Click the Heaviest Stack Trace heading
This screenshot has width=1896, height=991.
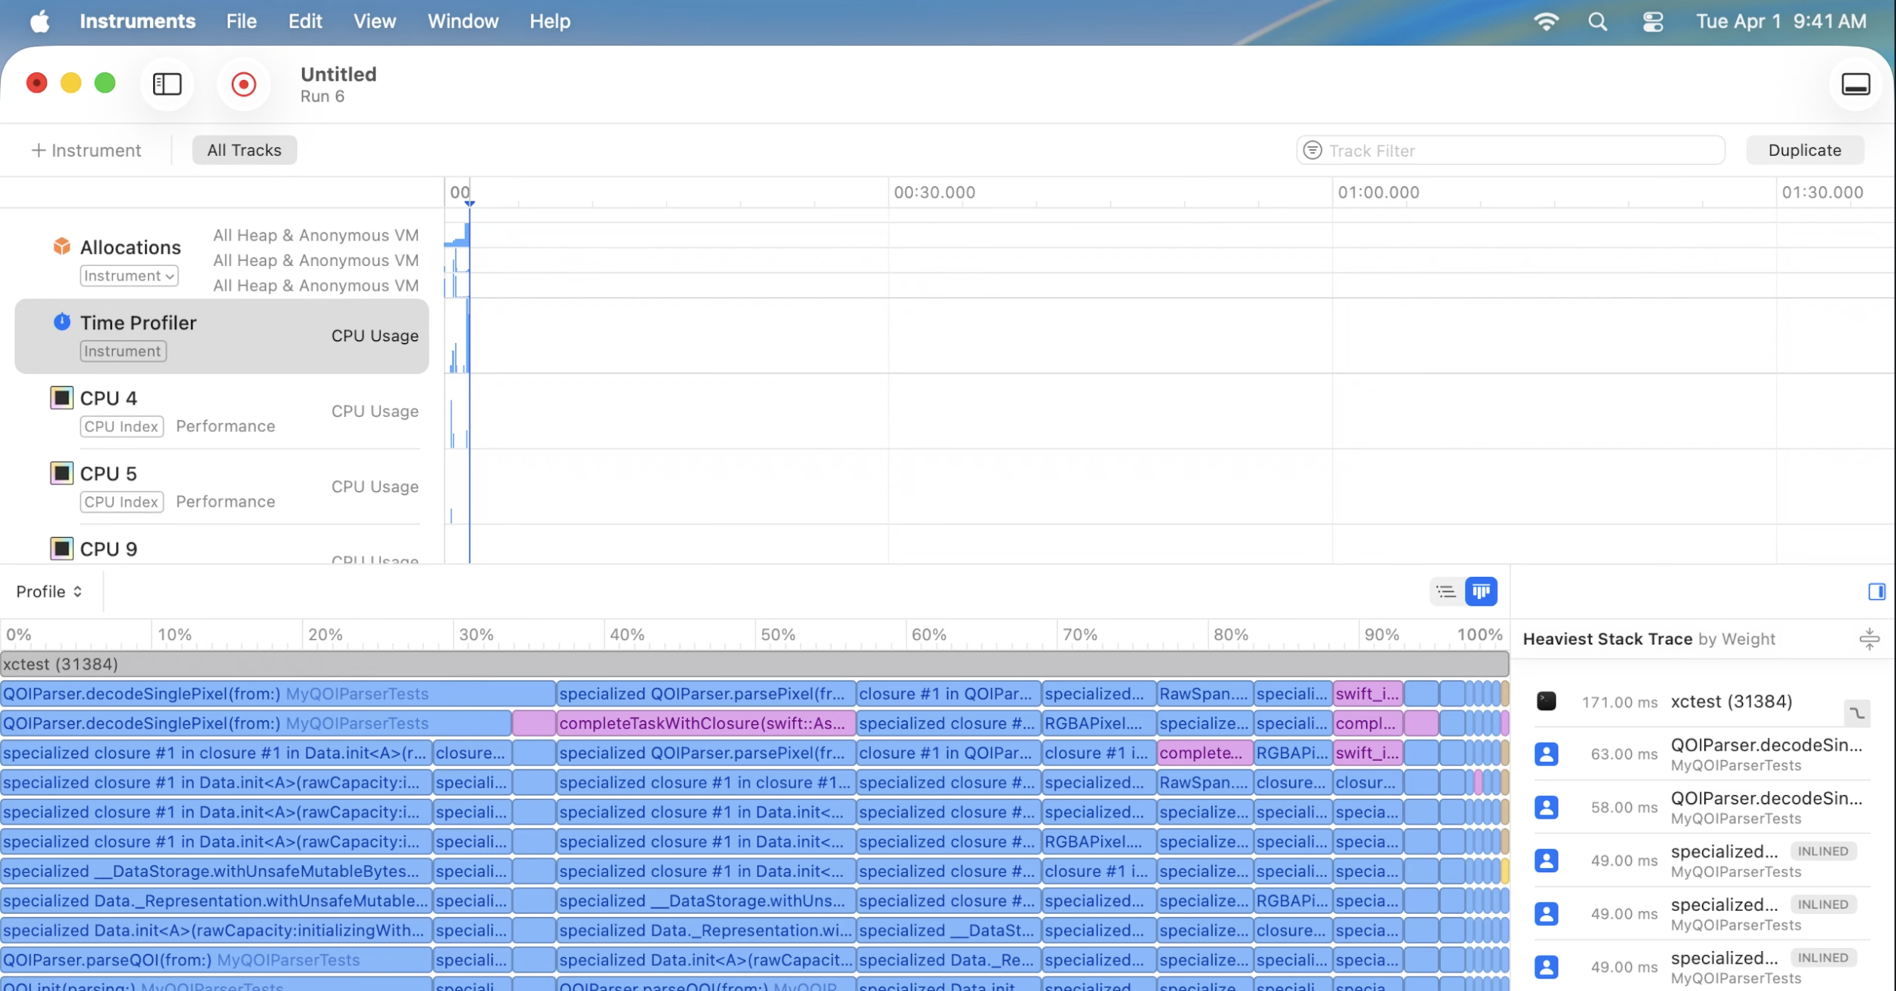tap(1608, 639)
